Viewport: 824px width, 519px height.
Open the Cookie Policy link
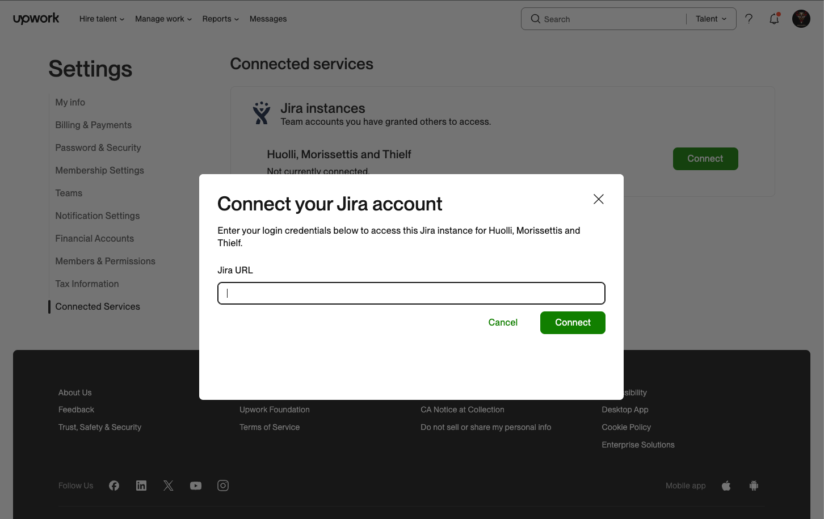[x=627, y=427]
